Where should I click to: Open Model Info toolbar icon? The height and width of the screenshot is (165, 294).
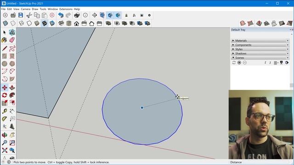85,15
